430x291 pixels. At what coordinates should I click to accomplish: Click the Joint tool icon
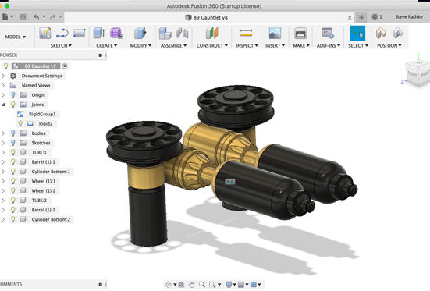click(x=183, y=34)
